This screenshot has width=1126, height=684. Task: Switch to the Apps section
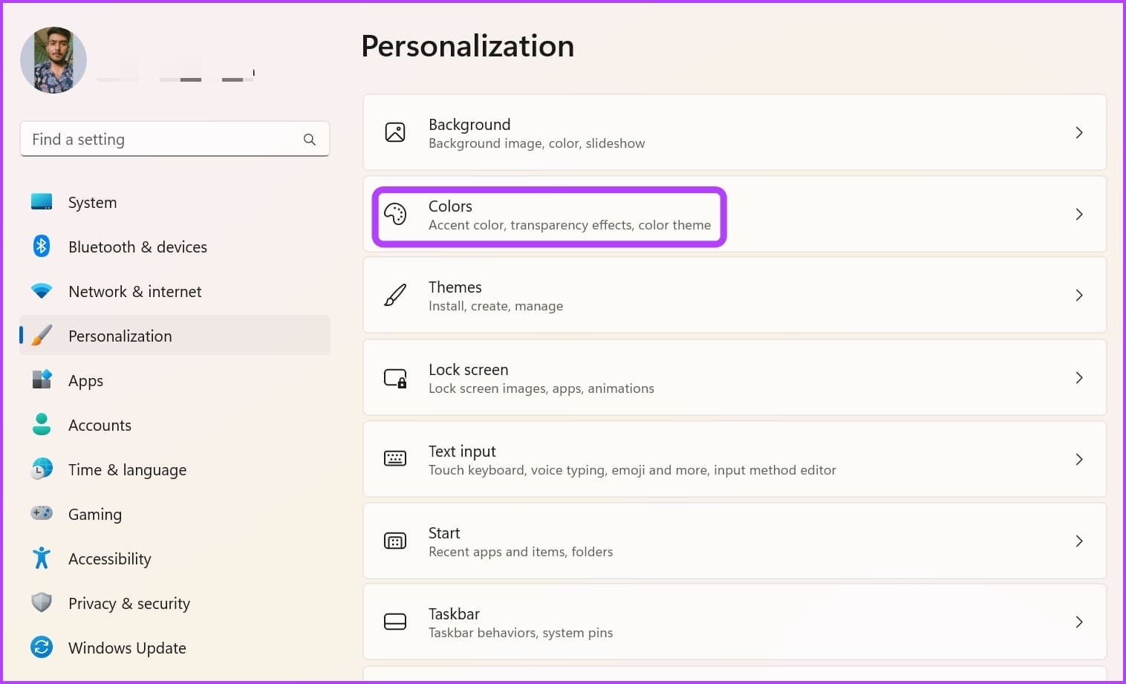click(x=175, y=380)
